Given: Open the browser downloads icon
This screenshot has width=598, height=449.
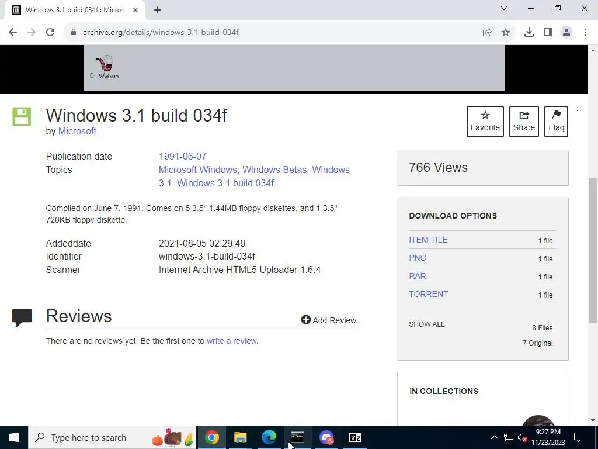Looking at the screenshot, I should [529, 33].
